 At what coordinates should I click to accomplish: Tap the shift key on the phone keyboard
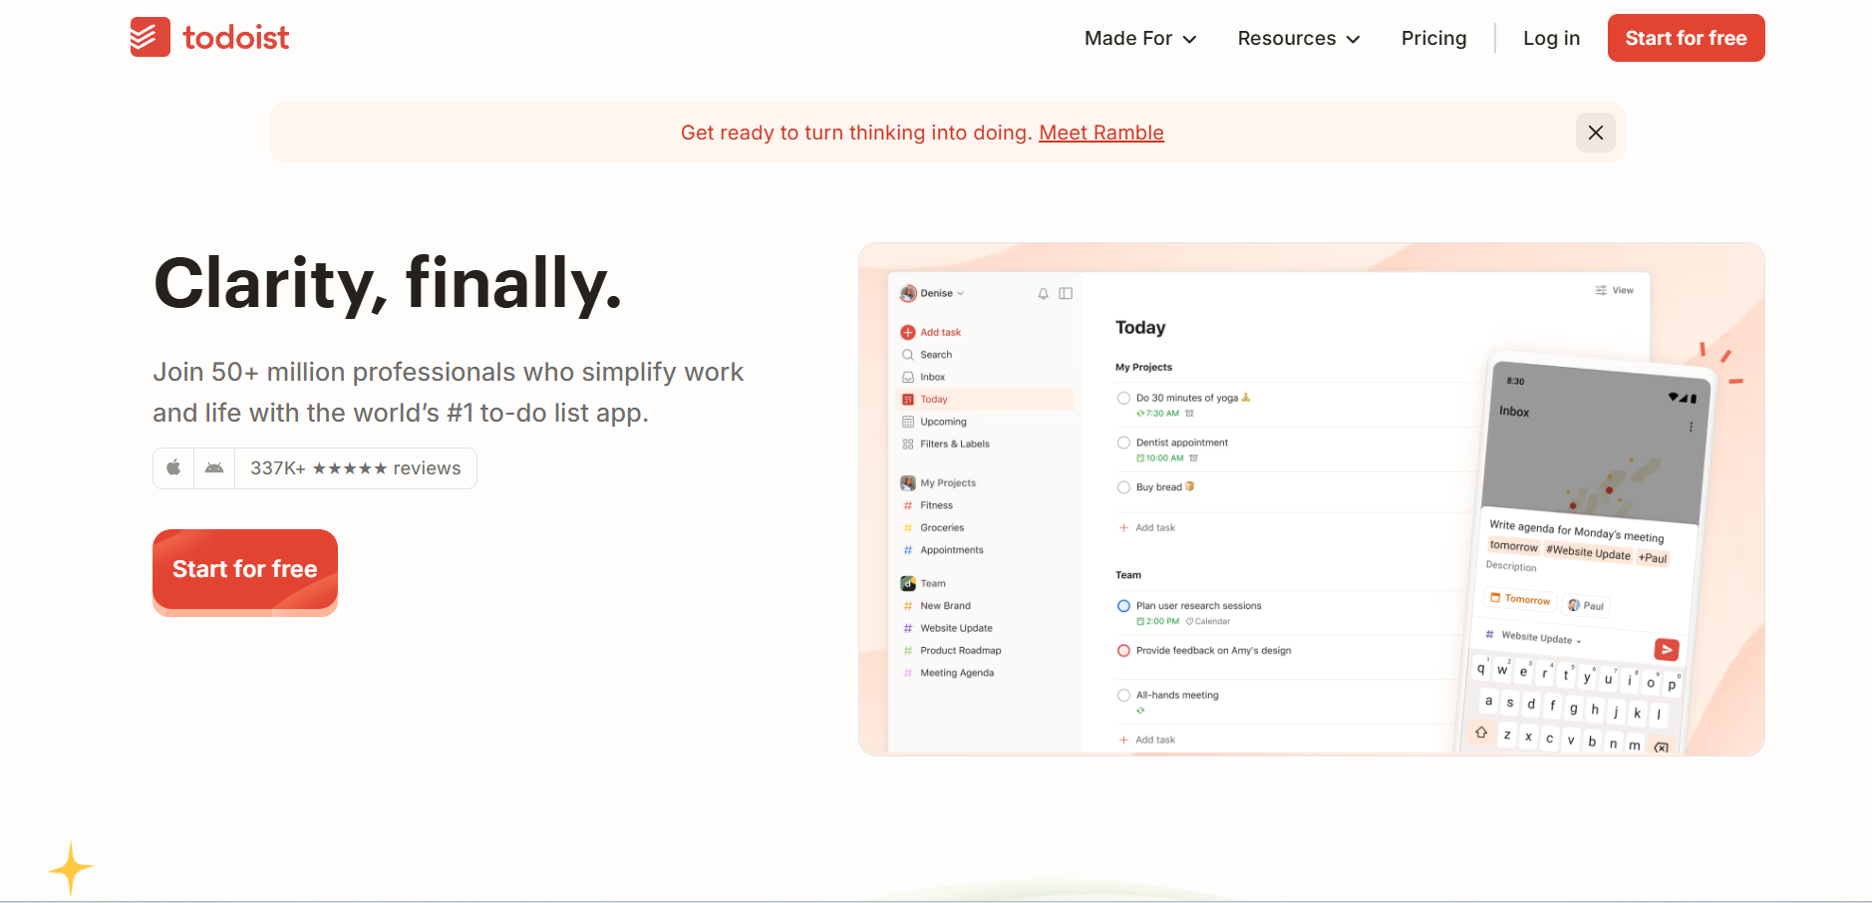(1481, 733)
